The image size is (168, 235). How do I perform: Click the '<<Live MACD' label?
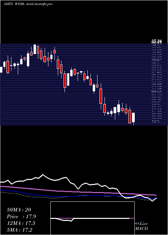coord(141,226)
